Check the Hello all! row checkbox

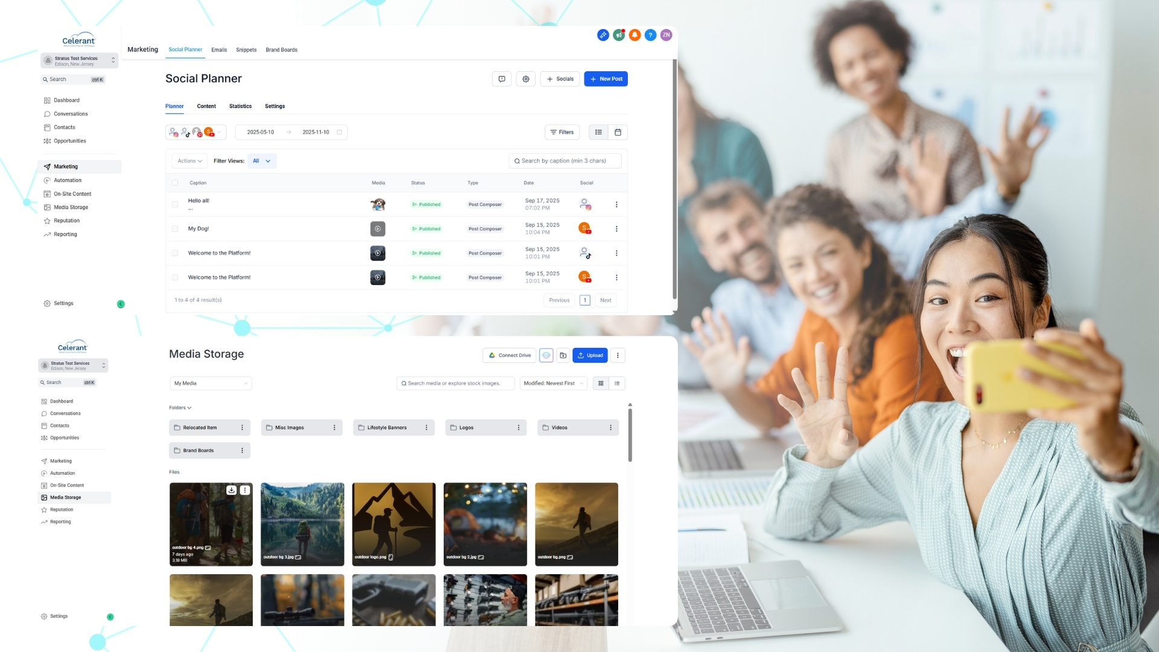click(x=175, y=205)
